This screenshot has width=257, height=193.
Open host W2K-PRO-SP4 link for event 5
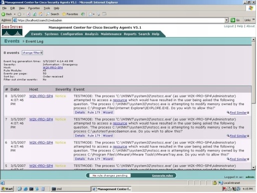tap(41, 166)
